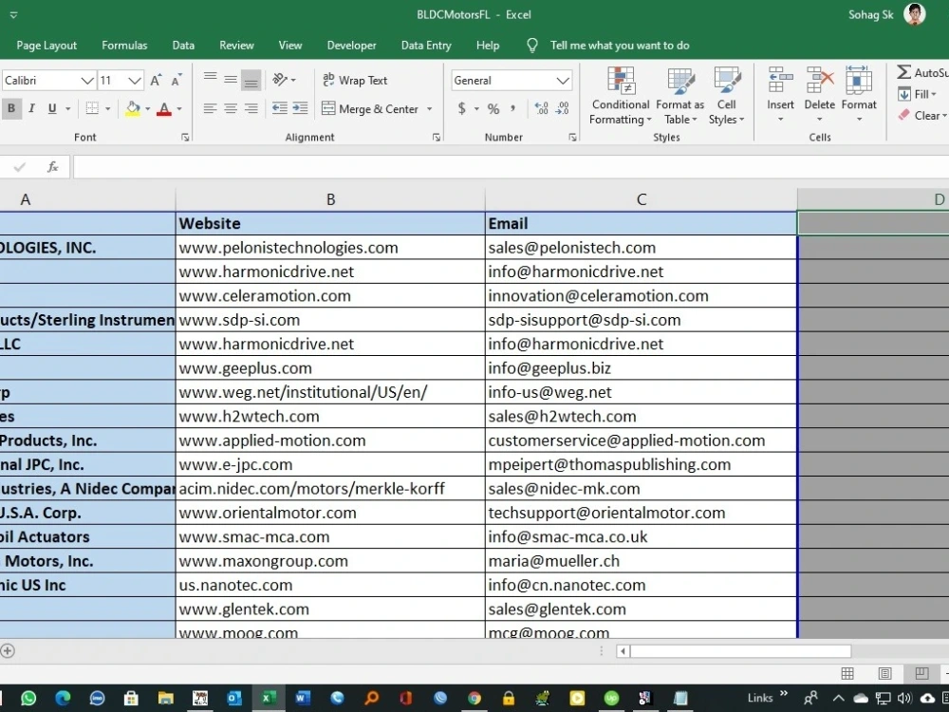
Task: Click Decrease Decimal icon
Action: [x=562, y=109]
